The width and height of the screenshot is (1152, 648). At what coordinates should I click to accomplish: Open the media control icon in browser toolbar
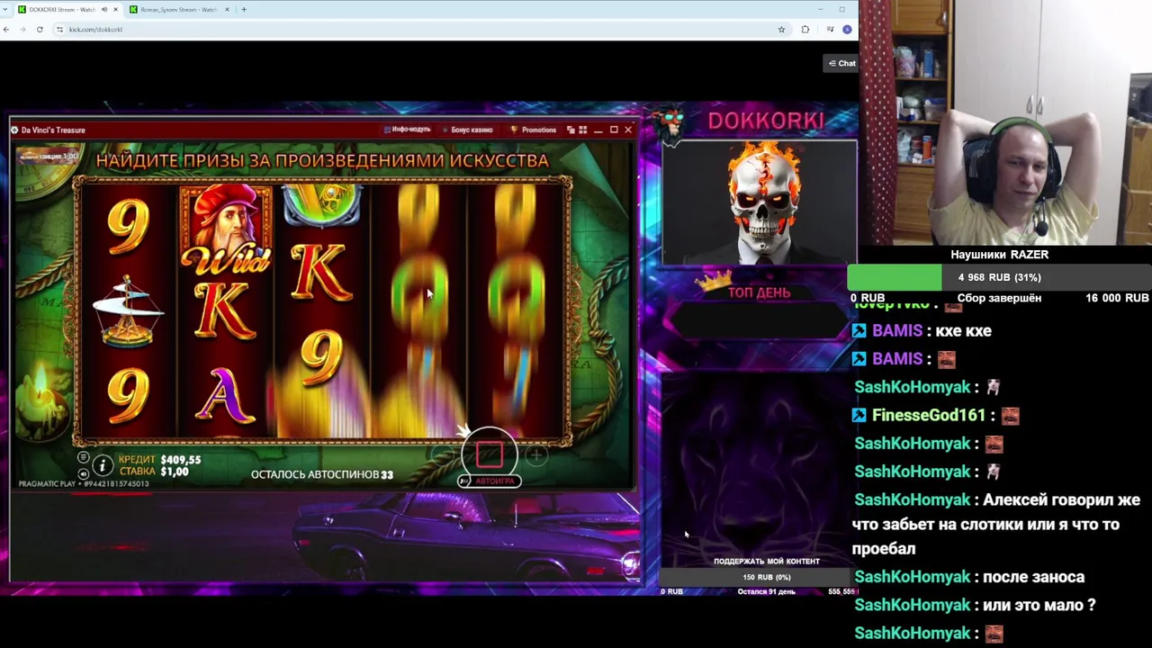(x=830, y=29)
